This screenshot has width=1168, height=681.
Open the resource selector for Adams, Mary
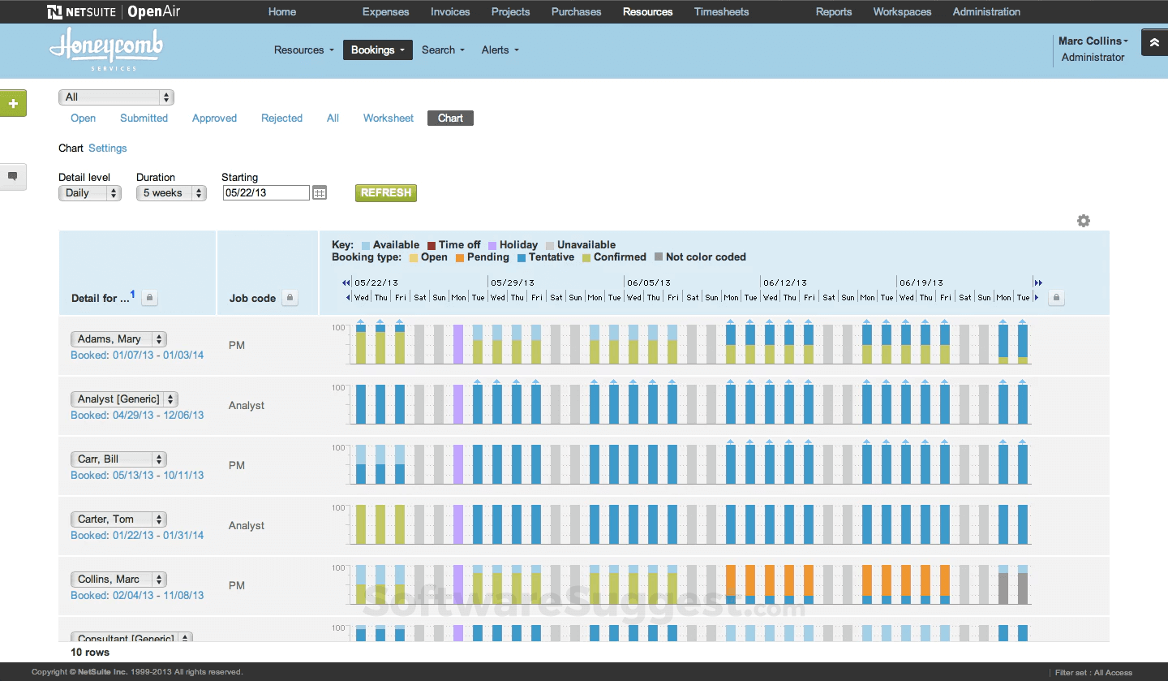[x=118, y=338]
